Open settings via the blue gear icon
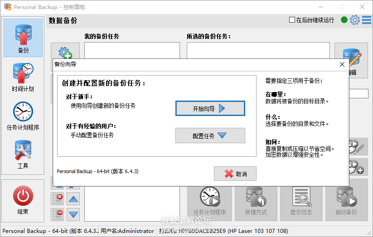This screenshot has width=373, height=237. [x=355, y=20]
